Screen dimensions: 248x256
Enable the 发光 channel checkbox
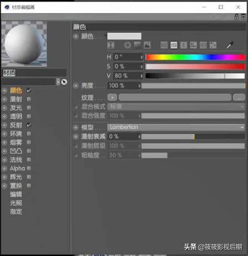29,108
